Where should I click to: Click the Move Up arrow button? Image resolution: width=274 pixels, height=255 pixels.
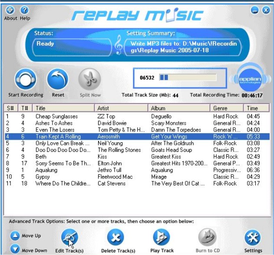pyautogui.click(x=15, y=236)
